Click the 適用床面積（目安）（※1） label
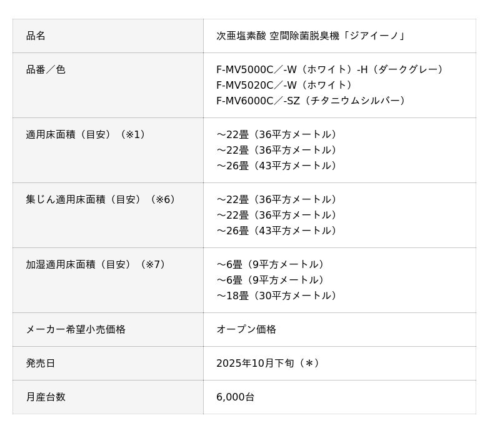 (x=87, y=134)
